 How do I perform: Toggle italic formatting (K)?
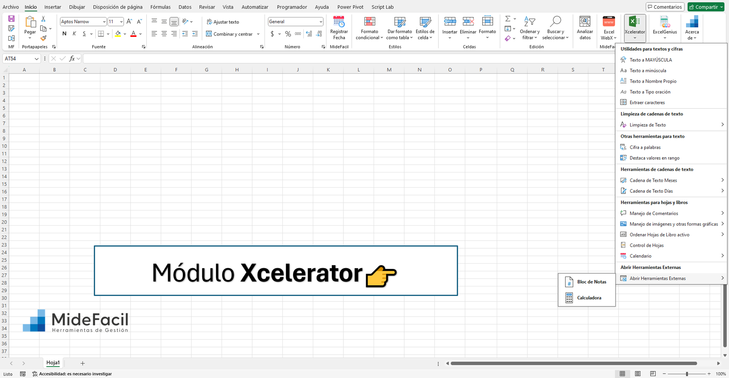tap(74, 34)
